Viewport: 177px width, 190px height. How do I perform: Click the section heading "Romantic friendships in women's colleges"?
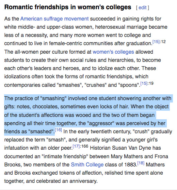pos(68,7)
